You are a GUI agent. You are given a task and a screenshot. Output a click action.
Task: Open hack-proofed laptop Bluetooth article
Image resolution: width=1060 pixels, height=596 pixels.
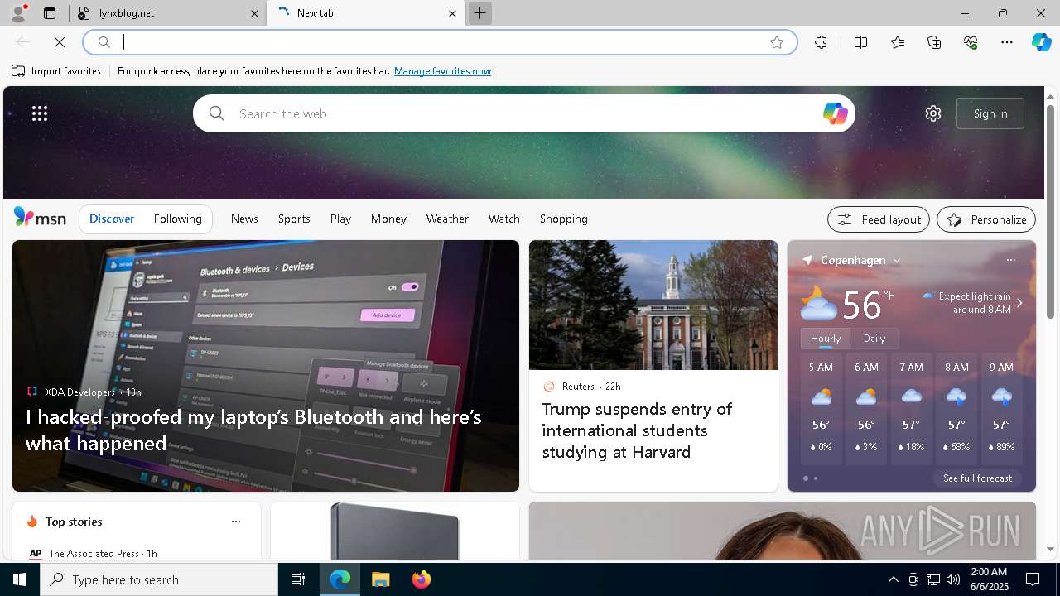253,430
